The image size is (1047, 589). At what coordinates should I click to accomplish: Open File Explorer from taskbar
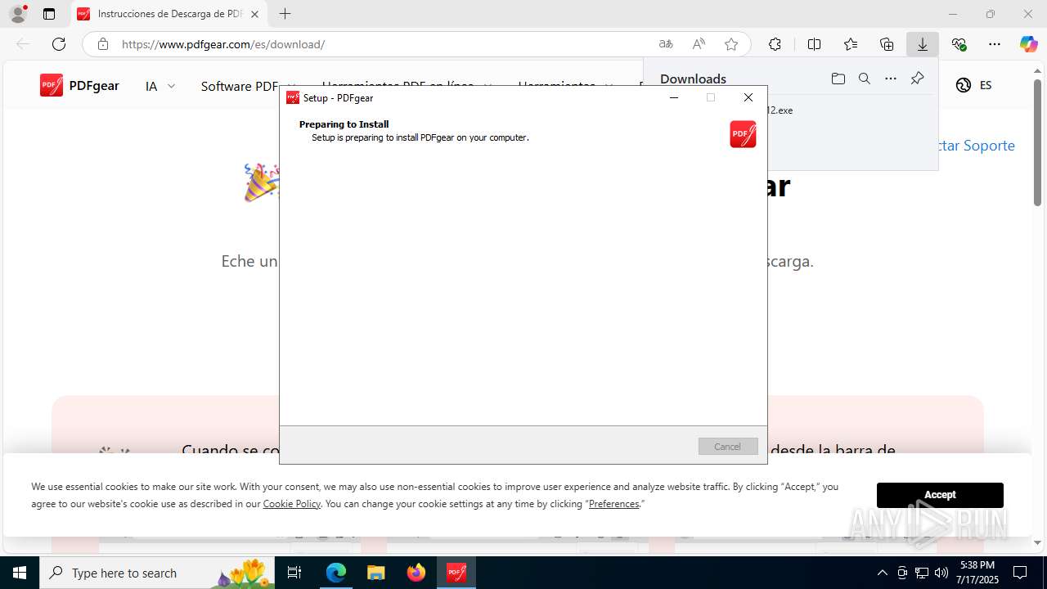[x=375, y=573]
